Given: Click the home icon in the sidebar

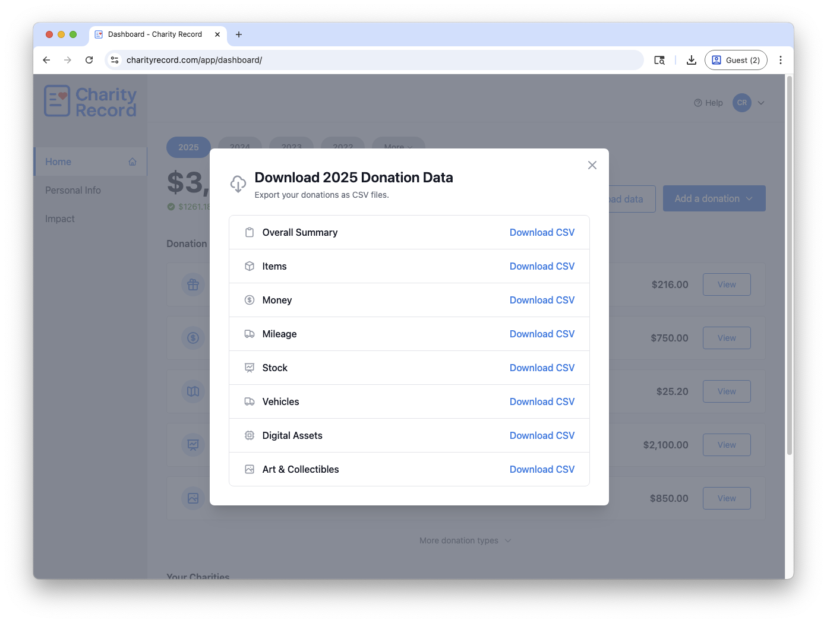Looking at the screenshot, I should tap(132, 161).
